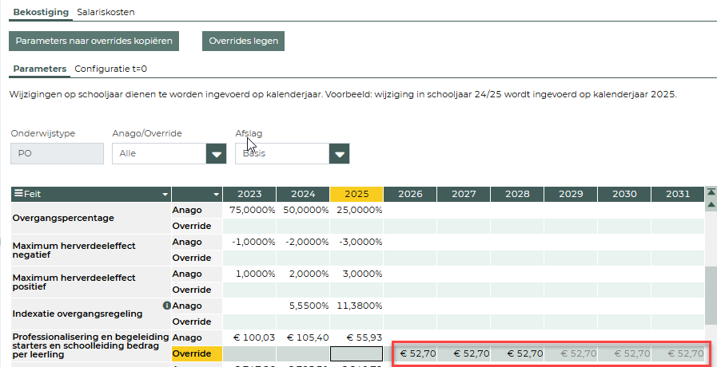Viewport: 717px width, 367px height.
Task: Click 'Parameters naar overrides kopiëren' button
Action: click(94, 40)
